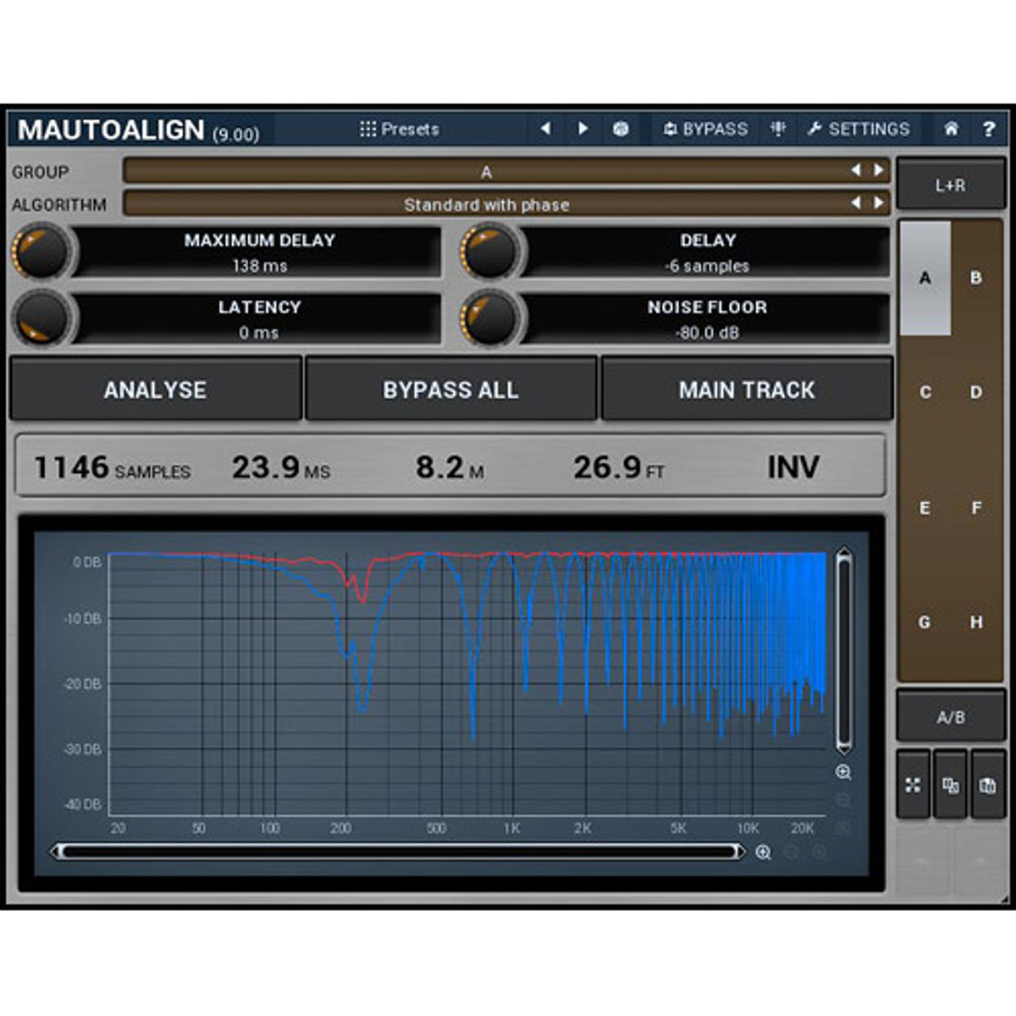This screenshot has width=1016, height=1016.
Task: Select next GROUP with right arrow
Action: pos(878,170)
